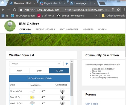Click the IBM Golfers community title
Image resolution: width=126 pixels, height=105 pixels.
29,24
